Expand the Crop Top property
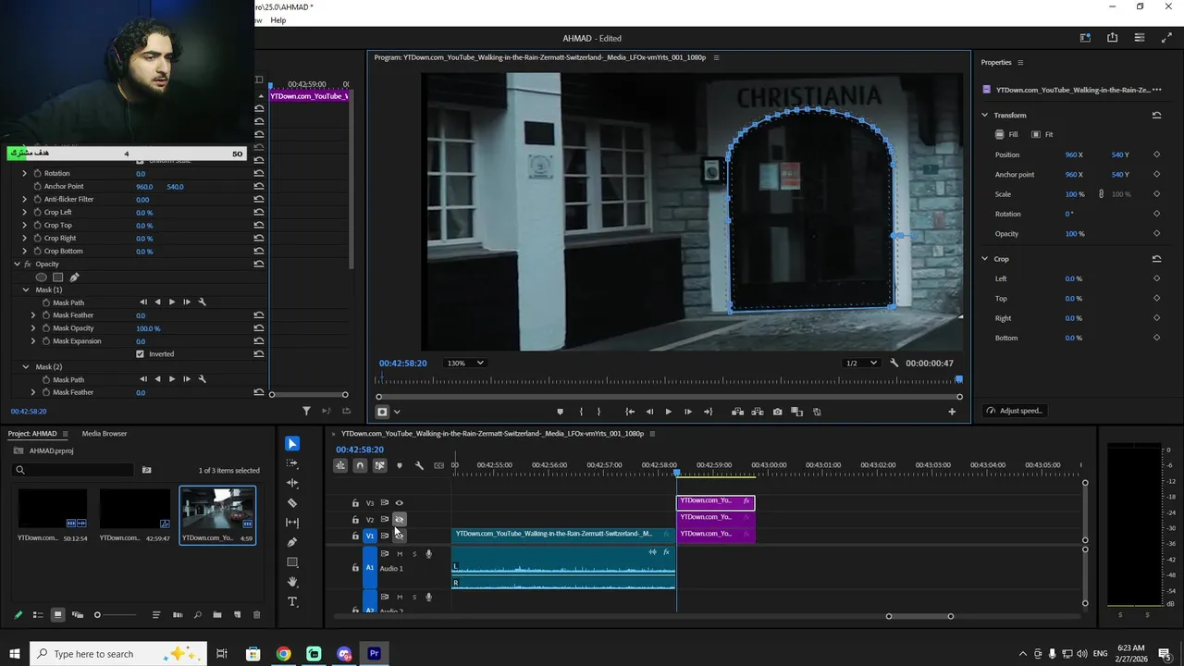Image resolution: width=1184 pixels, height=666 pixels. [25, 225]
